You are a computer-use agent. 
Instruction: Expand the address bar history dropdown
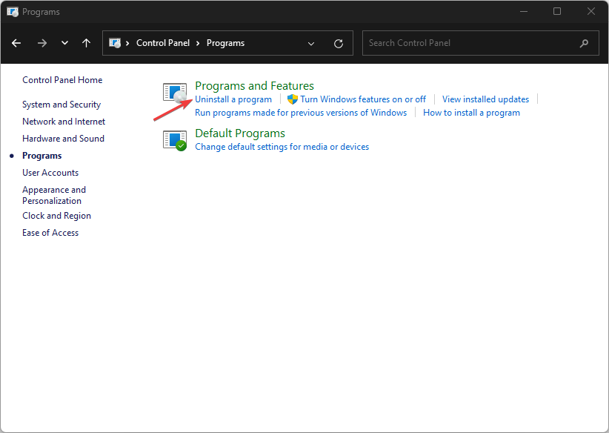[x=311, y=44]
